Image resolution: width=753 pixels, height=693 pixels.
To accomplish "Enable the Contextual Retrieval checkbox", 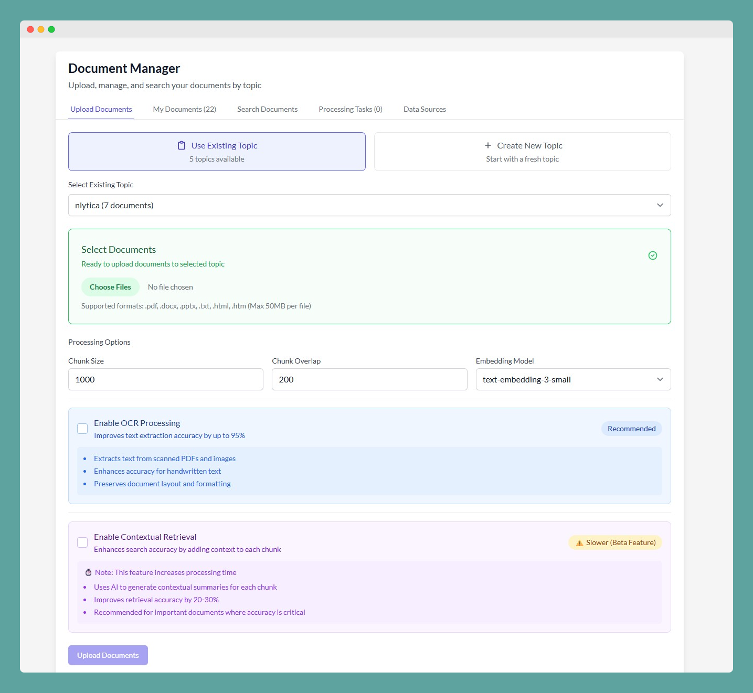I will click(x=82, y=542).
